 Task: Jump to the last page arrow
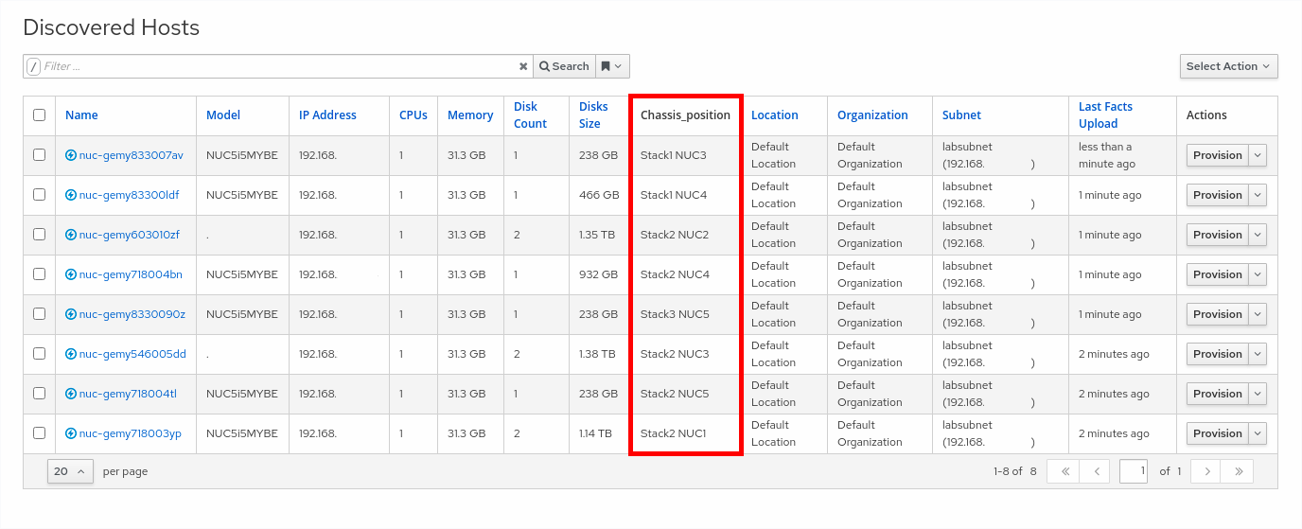coord(1237,471)
